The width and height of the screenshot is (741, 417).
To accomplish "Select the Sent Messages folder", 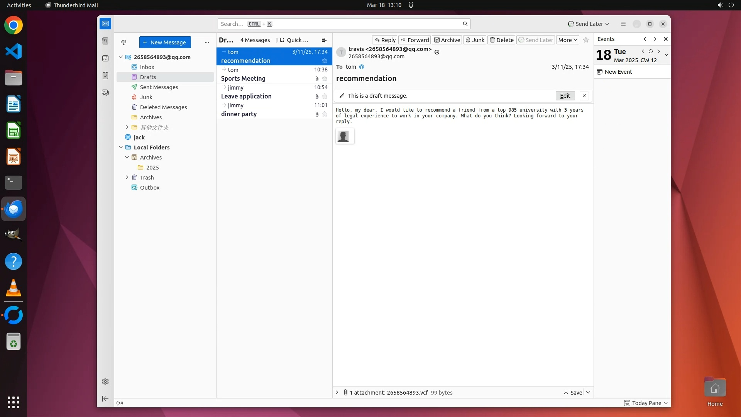I will point(159,87).
